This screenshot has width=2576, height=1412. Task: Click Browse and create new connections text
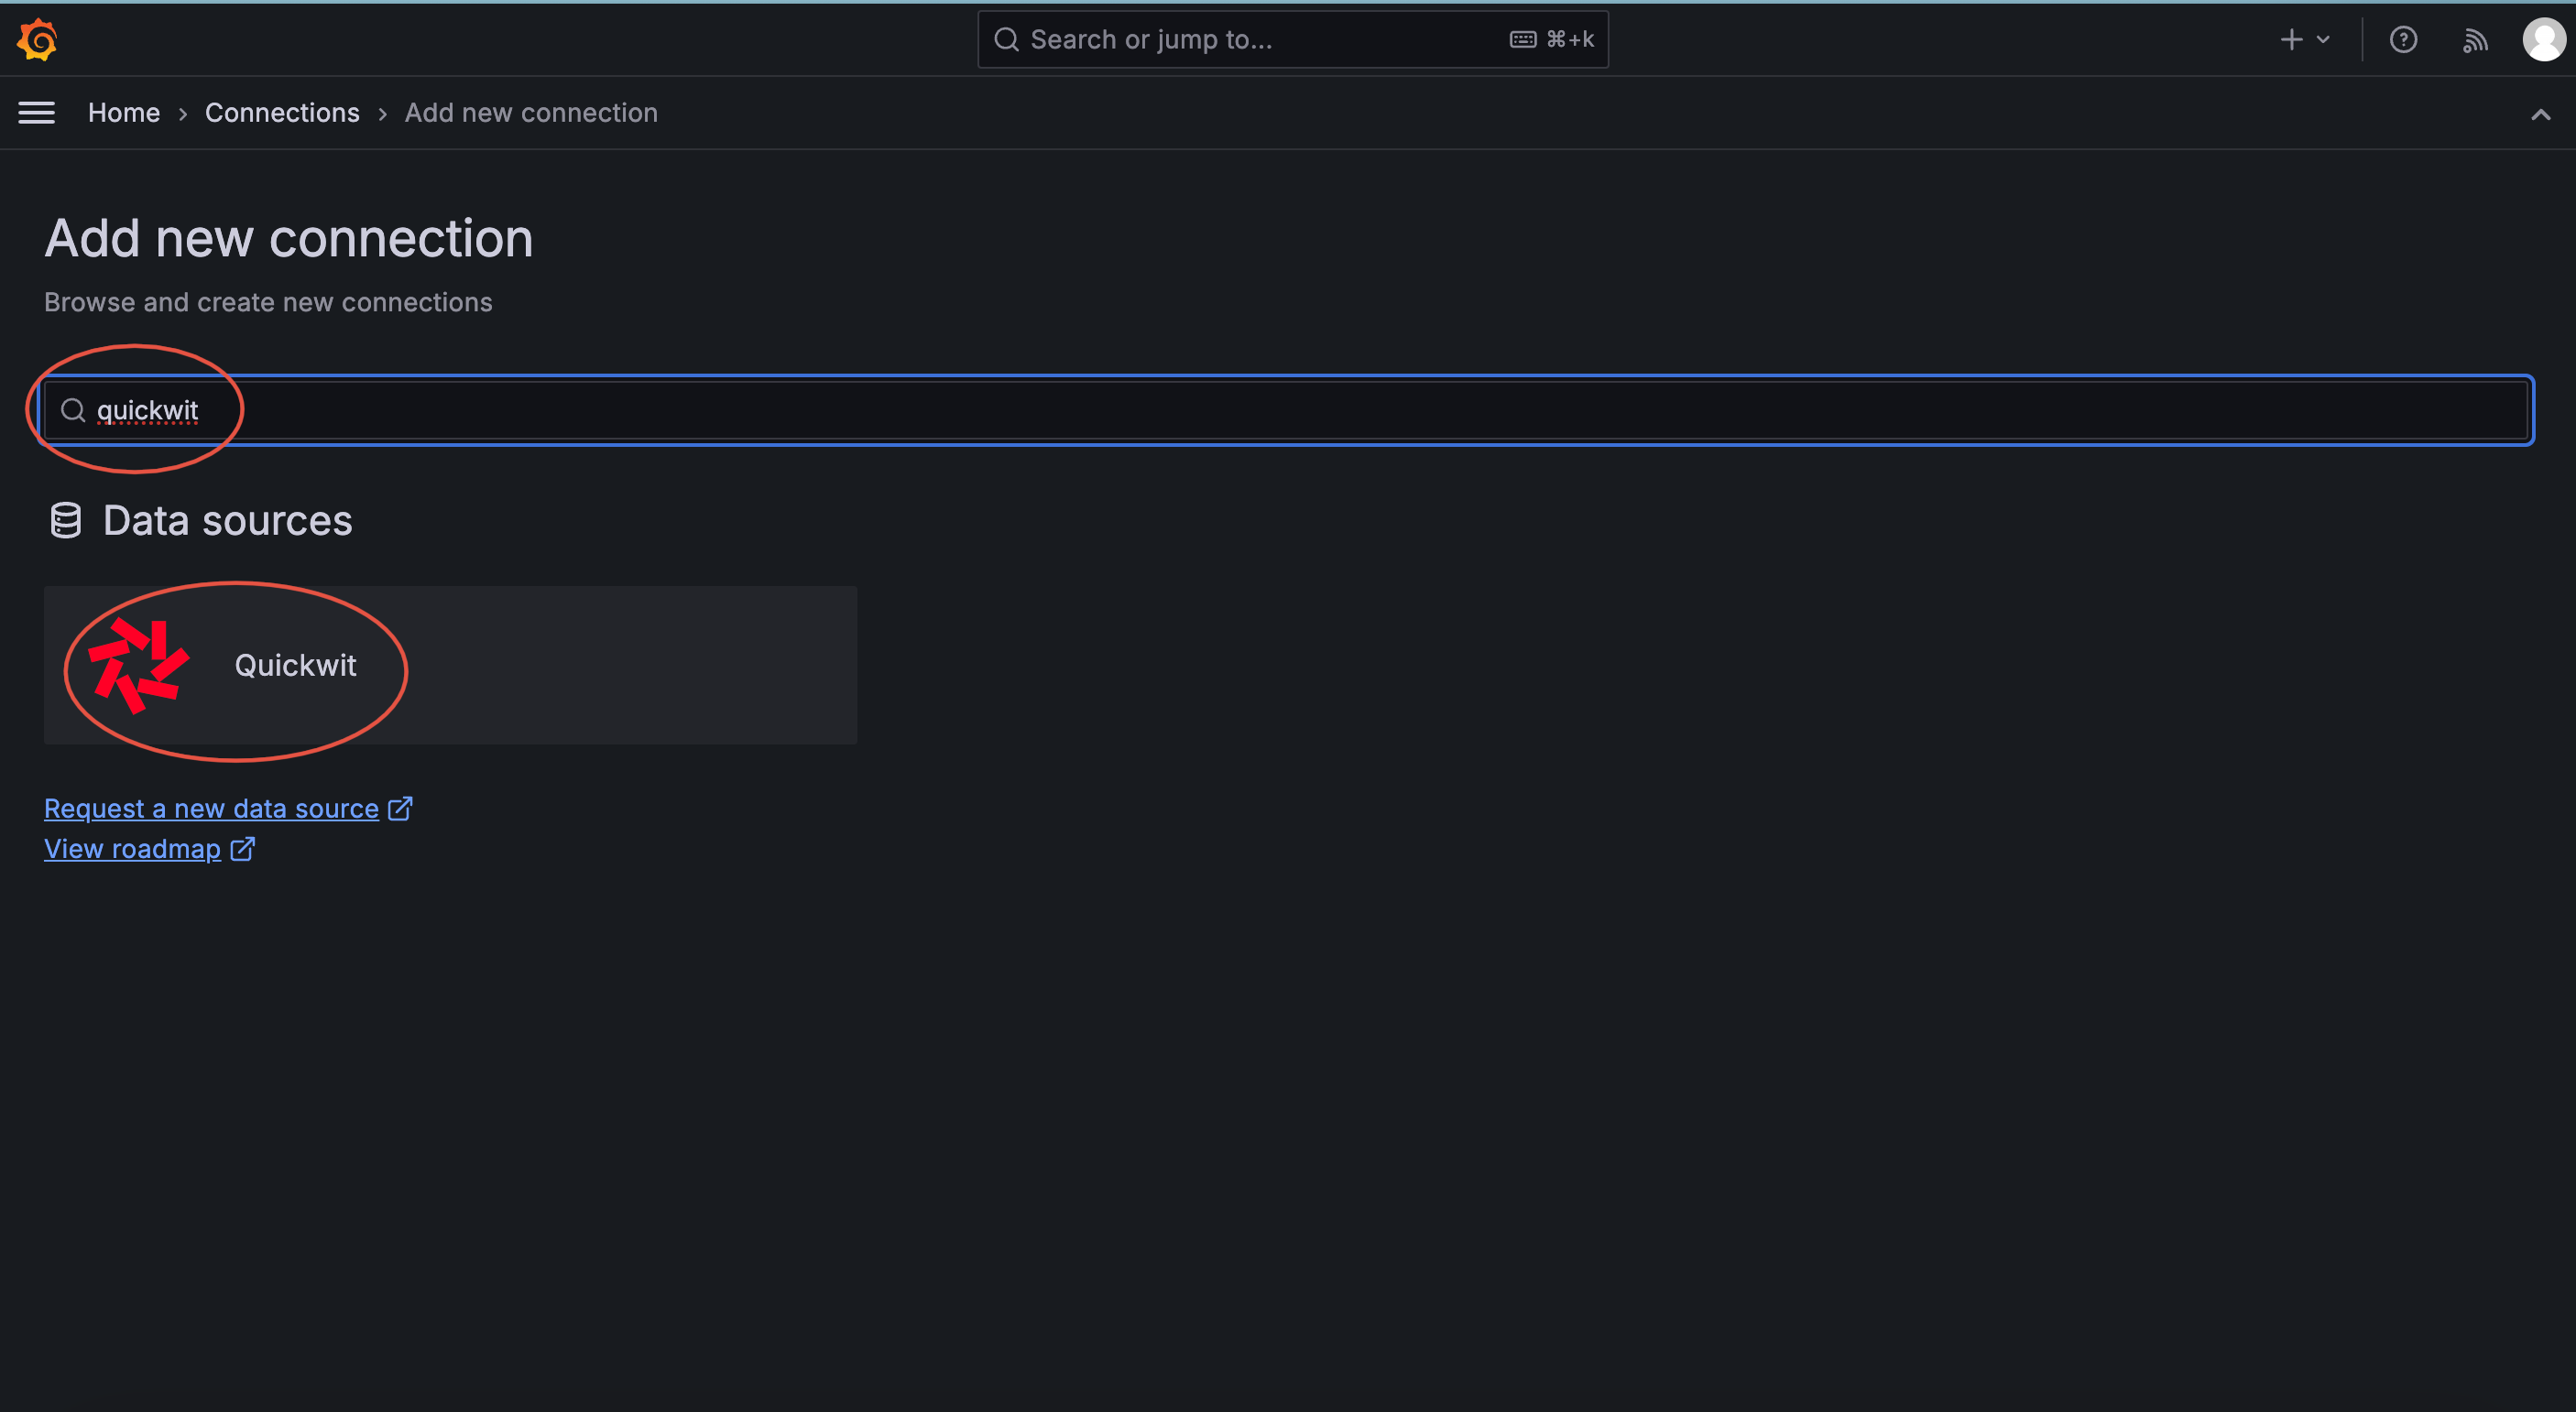point(268,303)
